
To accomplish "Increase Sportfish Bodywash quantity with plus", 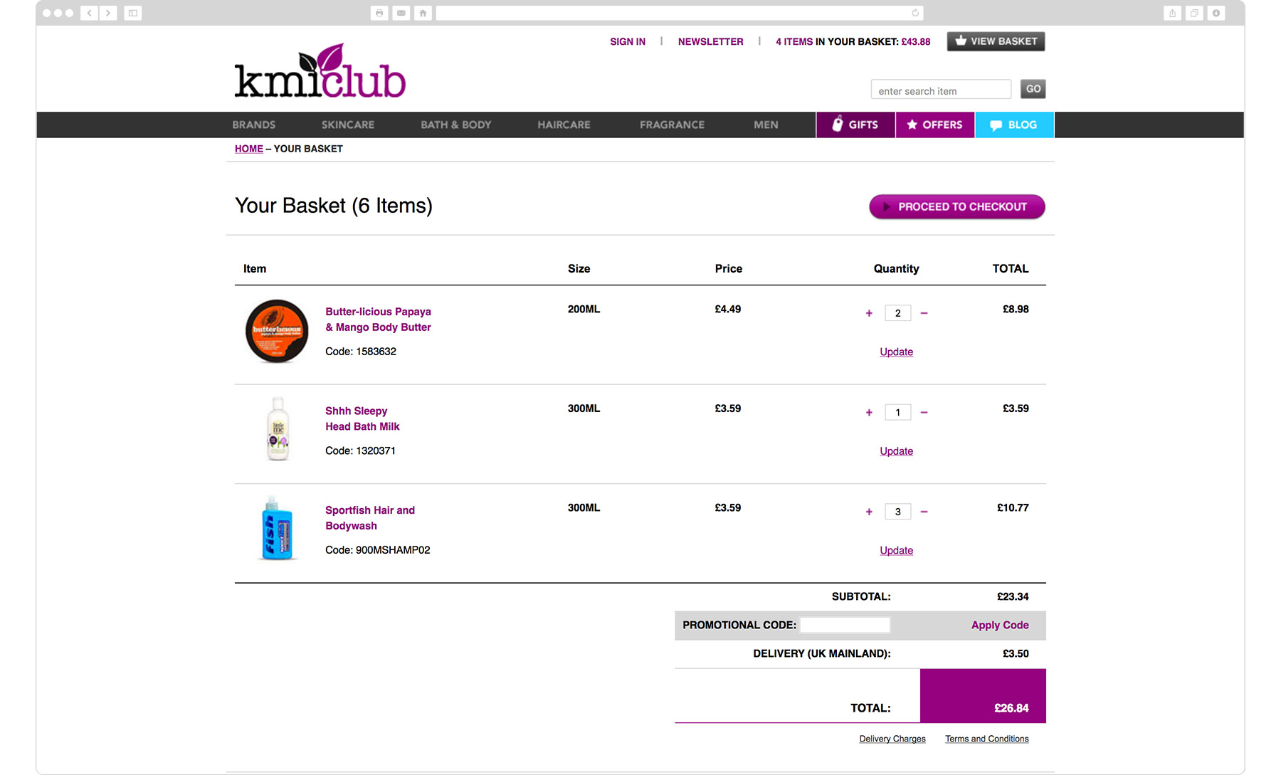I will (869, 512).
